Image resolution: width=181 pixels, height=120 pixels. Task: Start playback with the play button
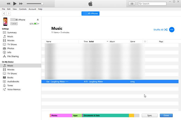pos(15,4)
